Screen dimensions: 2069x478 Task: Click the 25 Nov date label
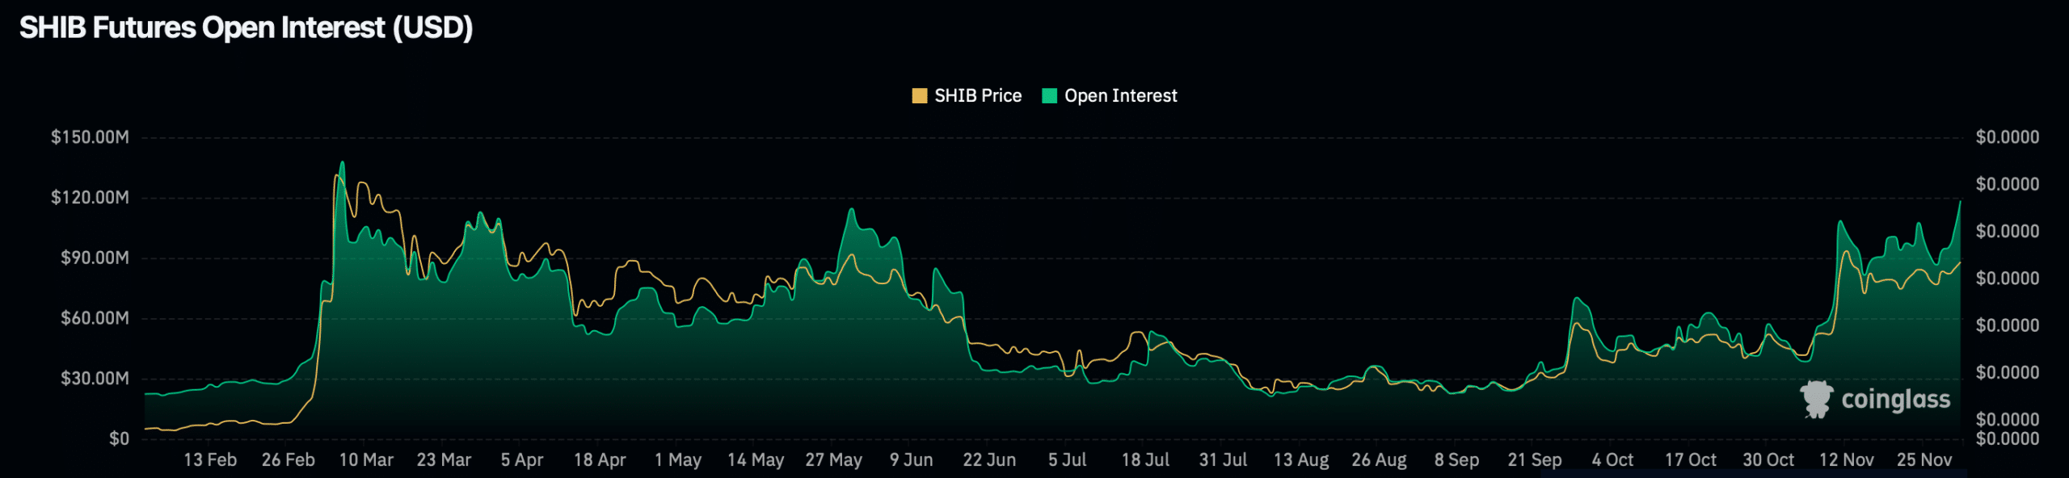click(1924, 460)
